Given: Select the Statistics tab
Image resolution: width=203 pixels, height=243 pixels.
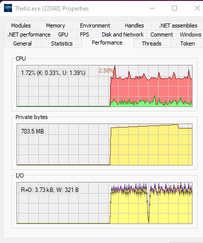Looking at the screenshot, I should [x=62, y=43].
